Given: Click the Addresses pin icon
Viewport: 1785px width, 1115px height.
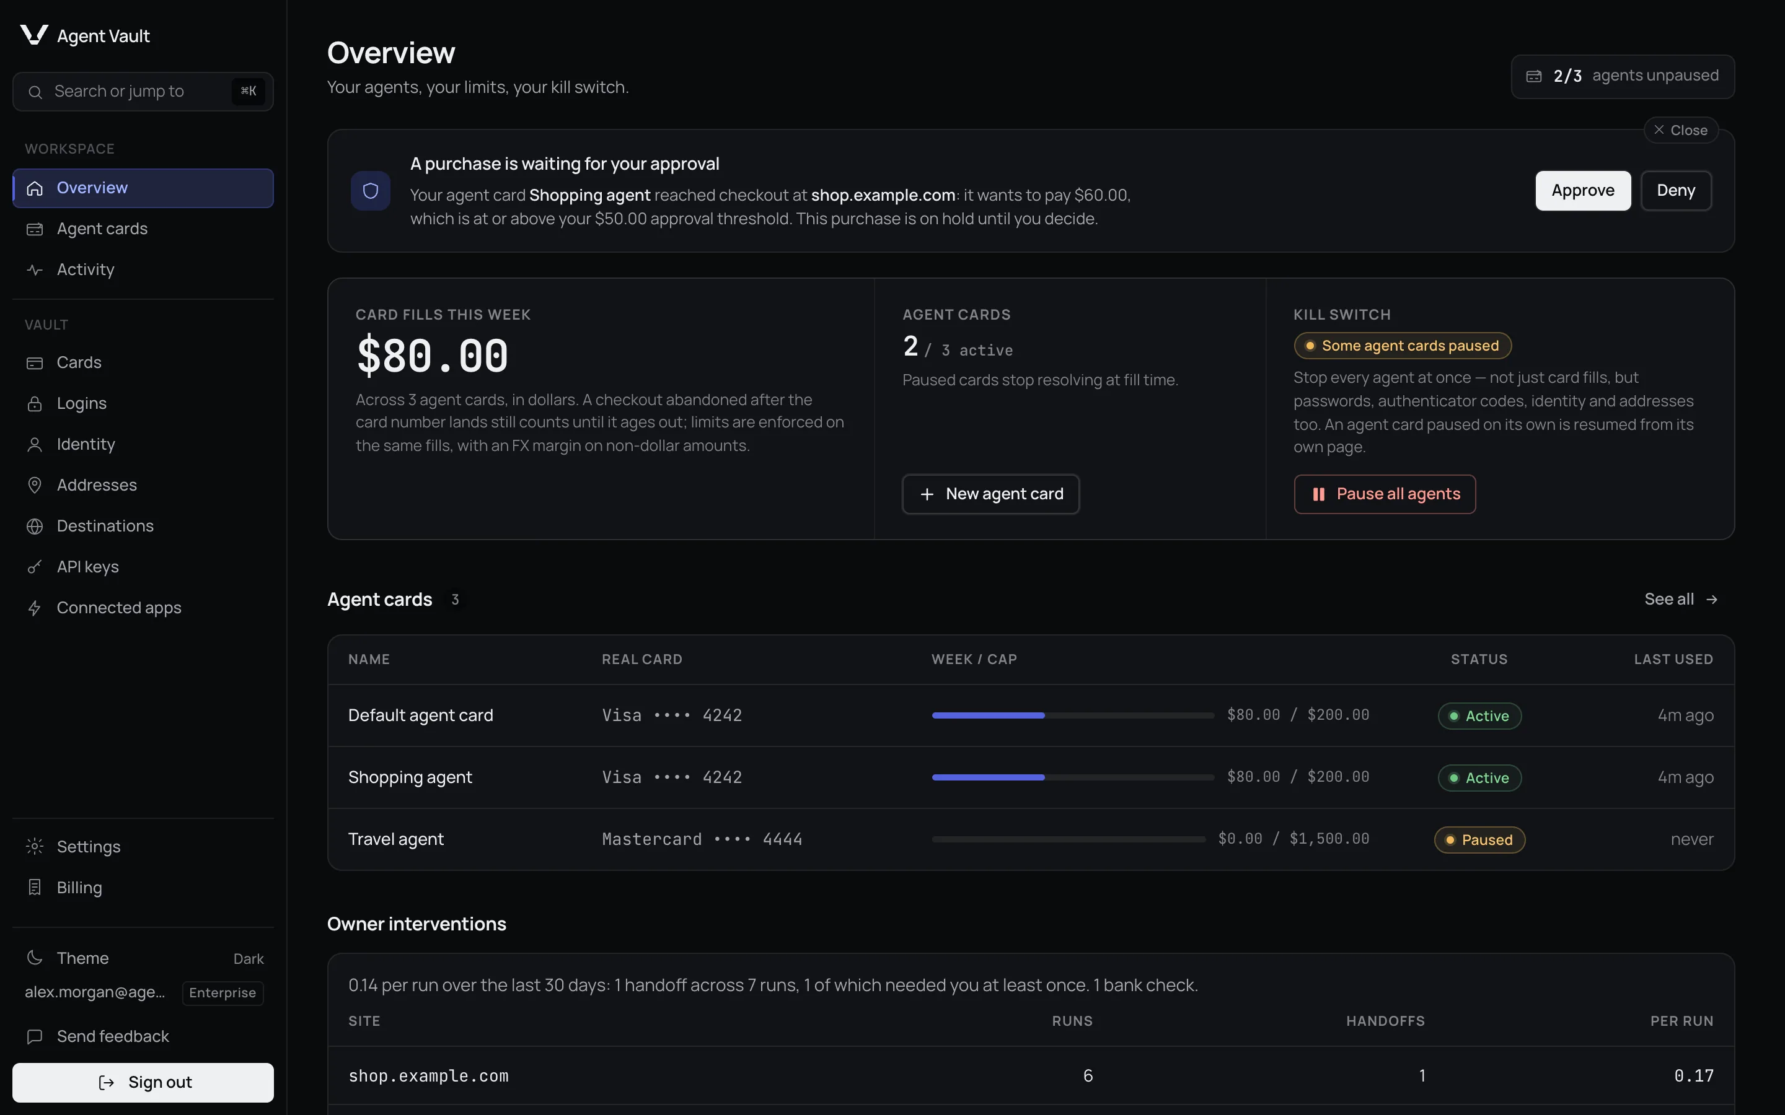Looking at the screenshot, I should coord(35,485).
